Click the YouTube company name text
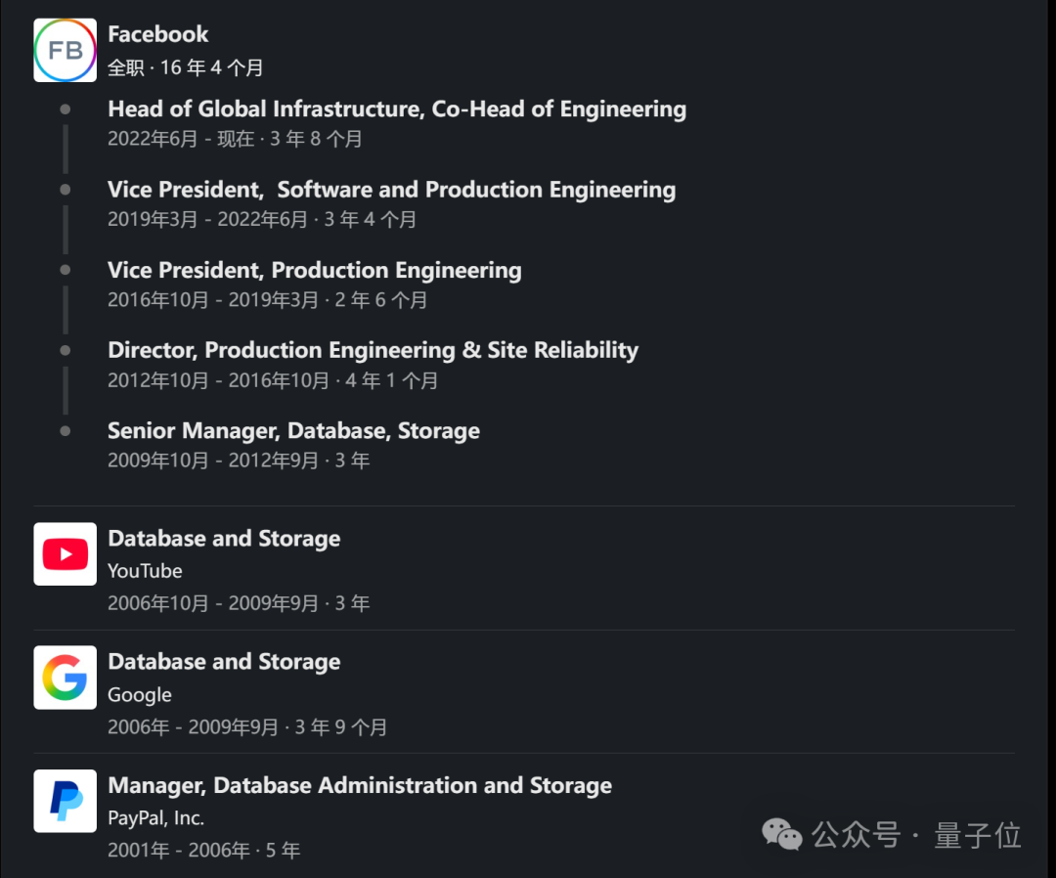The height and width of the screenshot is (878, 1056). [x=145, y=571]
